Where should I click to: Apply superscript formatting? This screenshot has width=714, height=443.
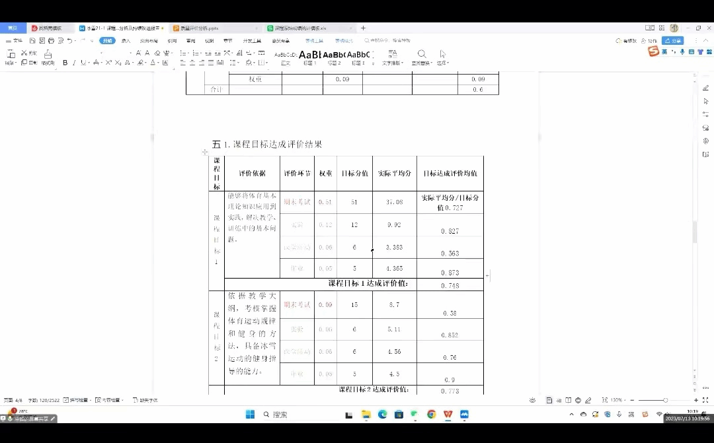tap(108, 63)
